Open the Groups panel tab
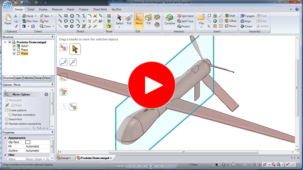This screenshot has height=170, width=303. click(38, 78)
